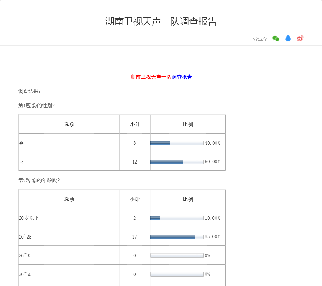Click the count 0 in the 26~35 row
Screen dimensions: 322x286
(135, 255)
